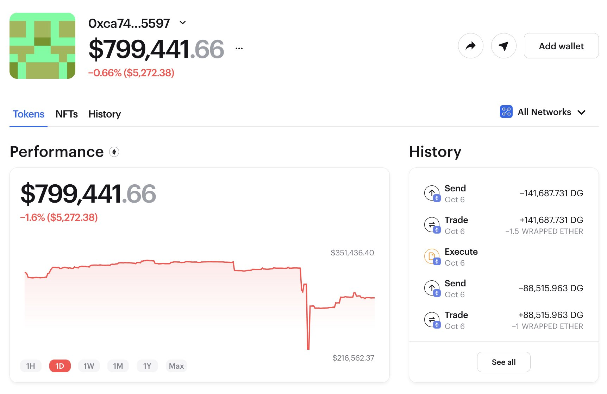Select the 1H chart range
The image size is (607, 394).
click(x=31, y=366)
